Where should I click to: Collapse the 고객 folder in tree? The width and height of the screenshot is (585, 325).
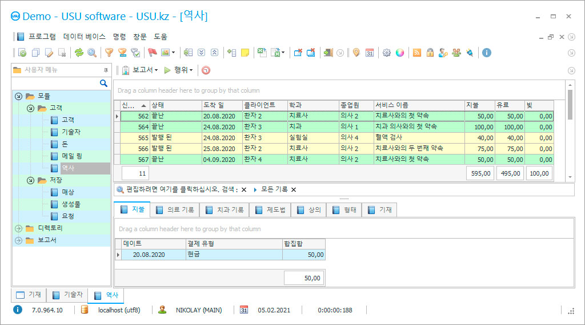click(31, 108)
